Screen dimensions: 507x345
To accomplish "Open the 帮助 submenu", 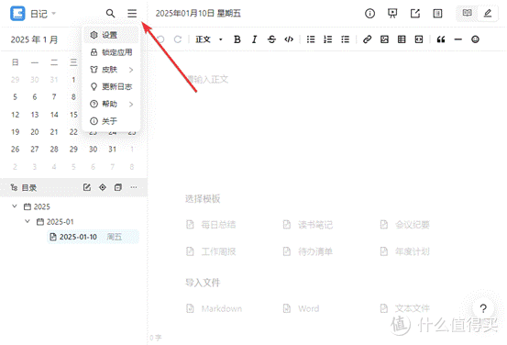I will 111,104.
